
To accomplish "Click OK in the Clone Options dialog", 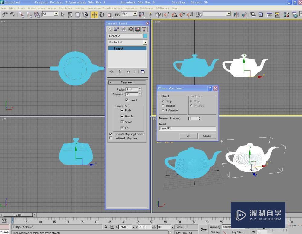I will click(x=188, y=136).
